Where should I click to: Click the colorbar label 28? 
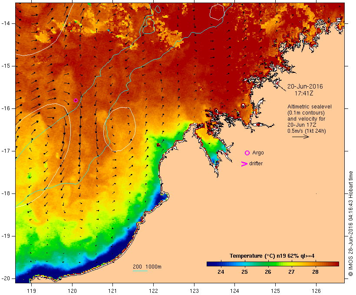tap(315, 272)
